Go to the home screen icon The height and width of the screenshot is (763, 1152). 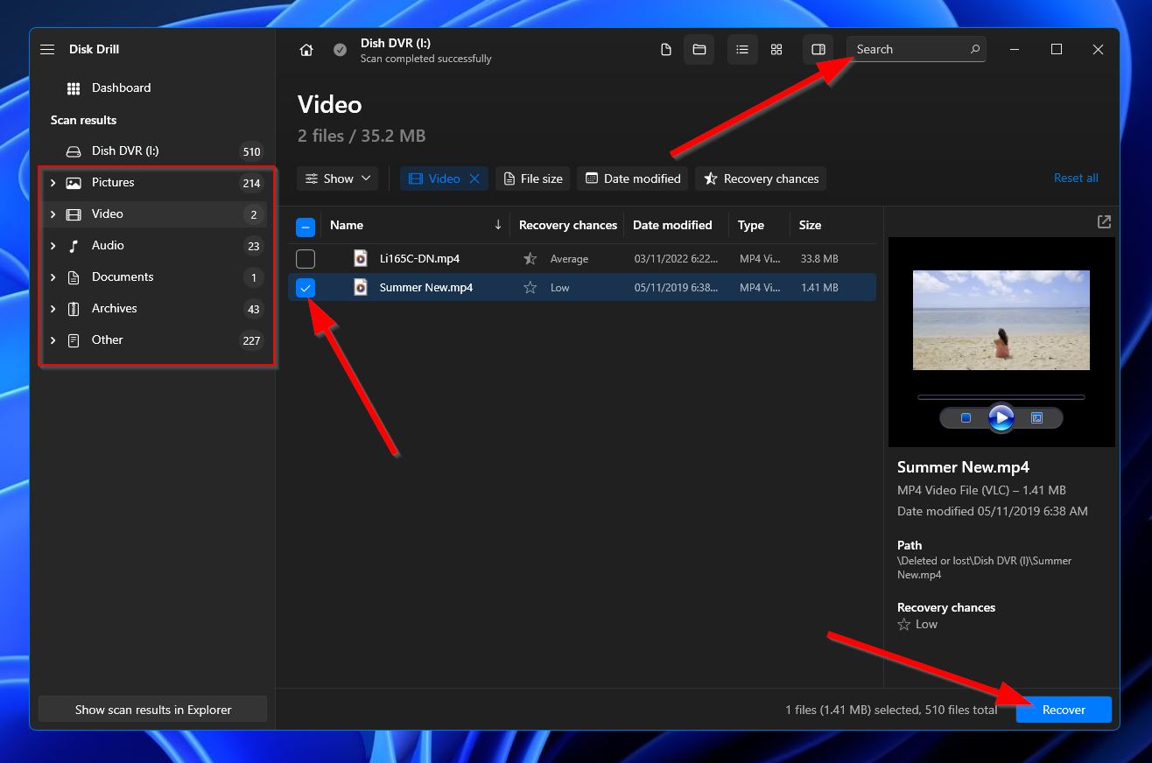(306, 50)
